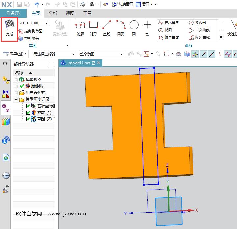
Task: Open the 视图 ribbon tab
Action: click(x=70, y=13)
